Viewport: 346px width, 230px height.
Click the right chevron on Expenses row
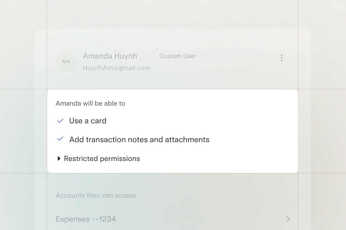[288, 219]
